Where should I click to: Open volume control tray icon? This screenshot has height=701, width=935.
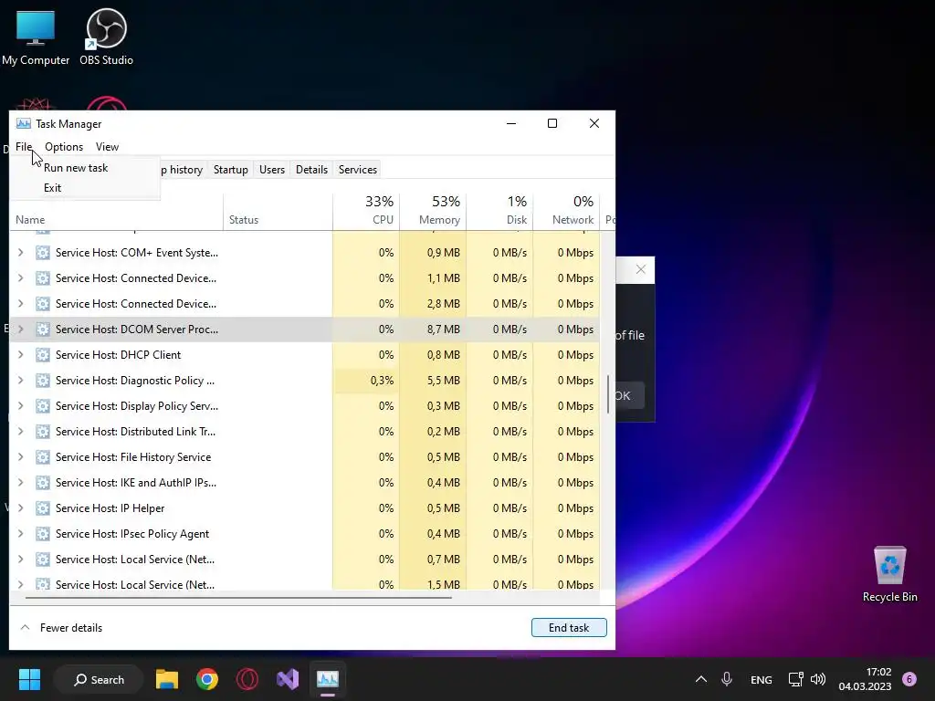[818, 679]
